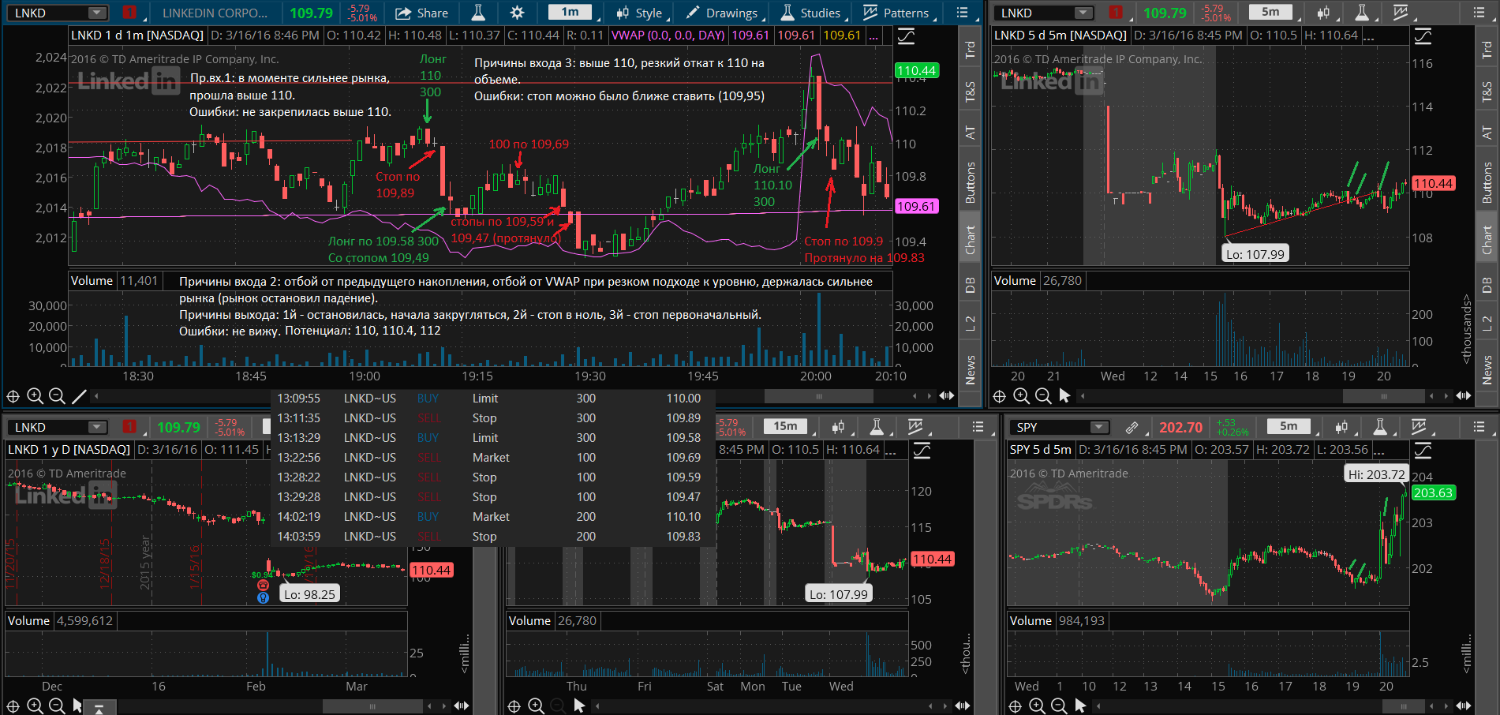The width and height of the screenshot is (1500, 715).
Task: Open Buttons side tab of top-left chart
Action: (x=971, y=183)
